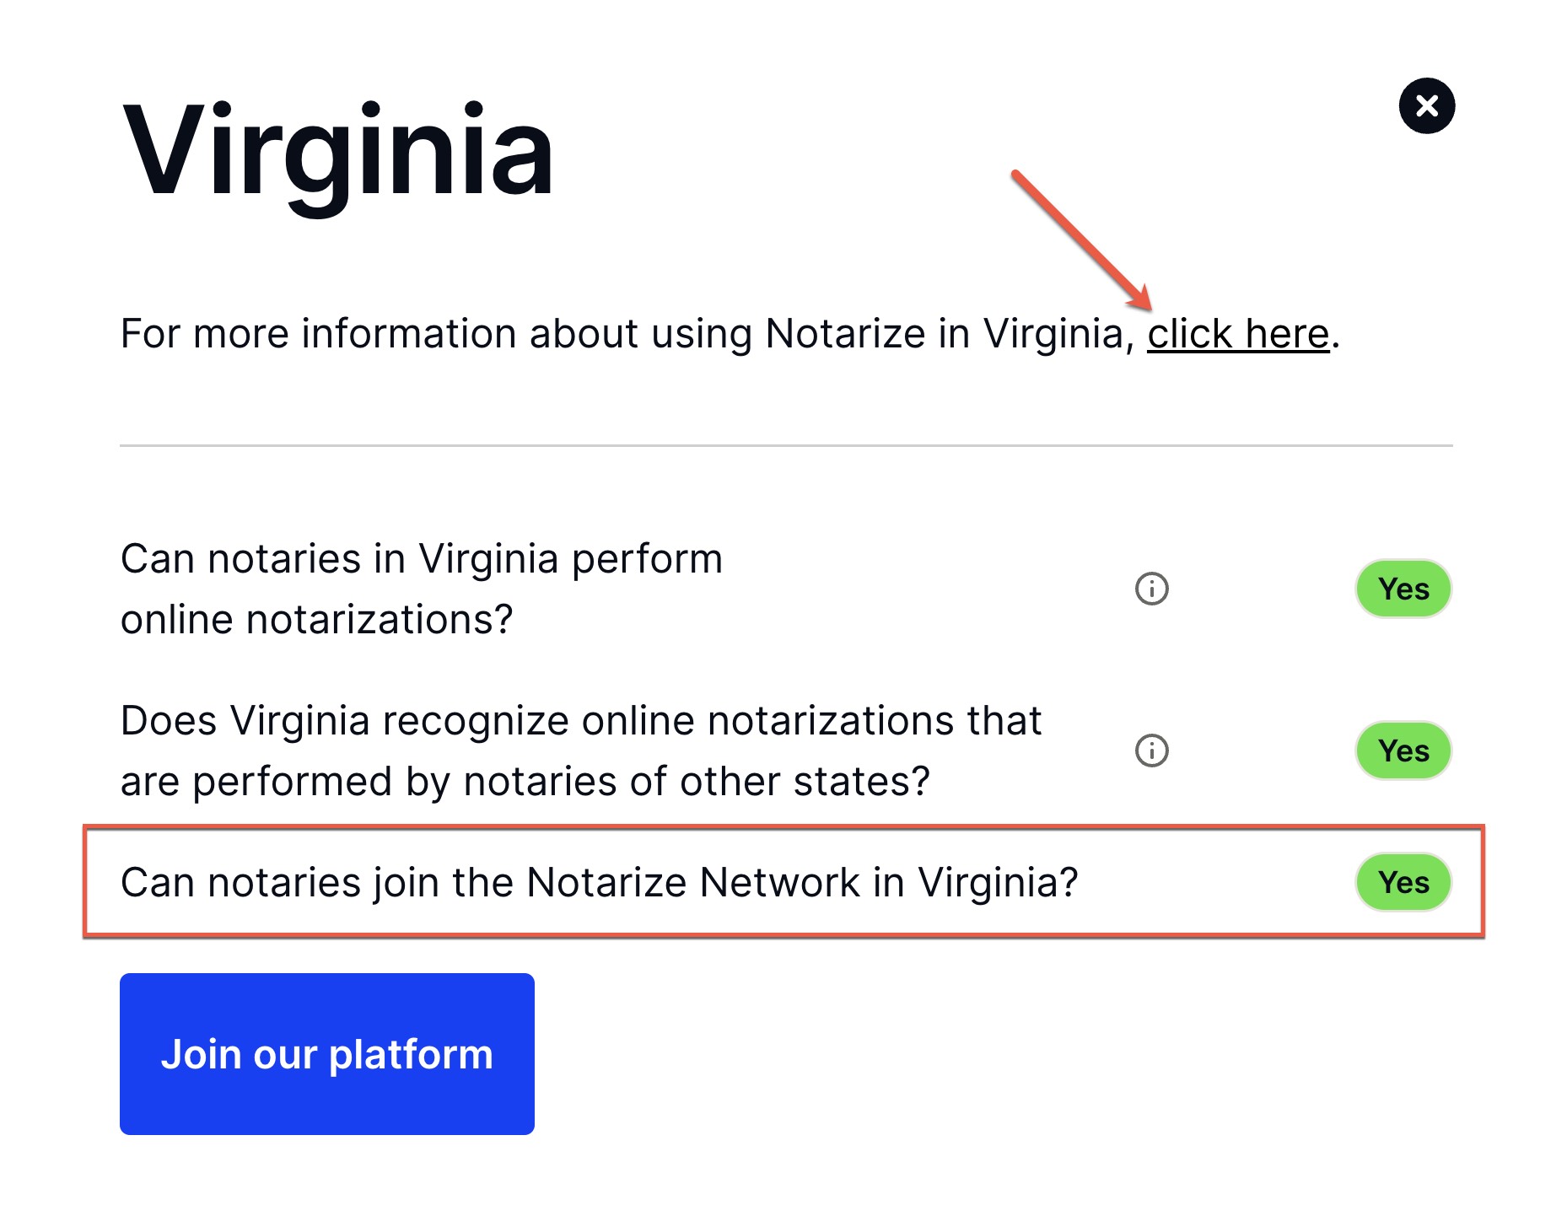Select the Yes badge for joining Notarize Network
Image resolution: width=1567 pixels, height=1216 pixels.
[x=1403, y=882]
